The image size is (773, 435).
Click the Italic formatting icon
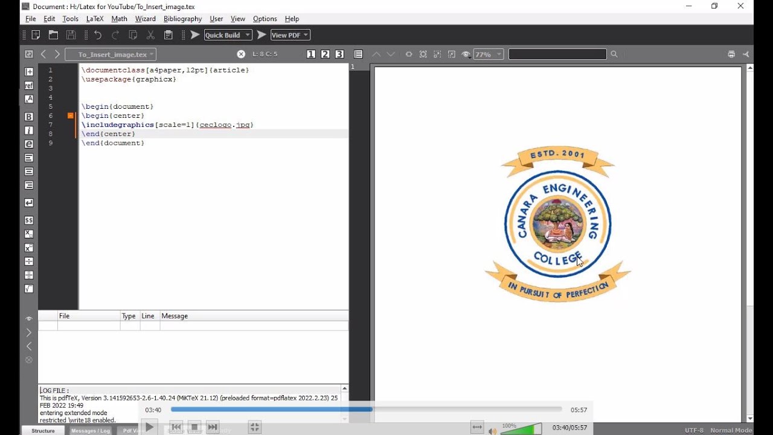coord(29,130)
